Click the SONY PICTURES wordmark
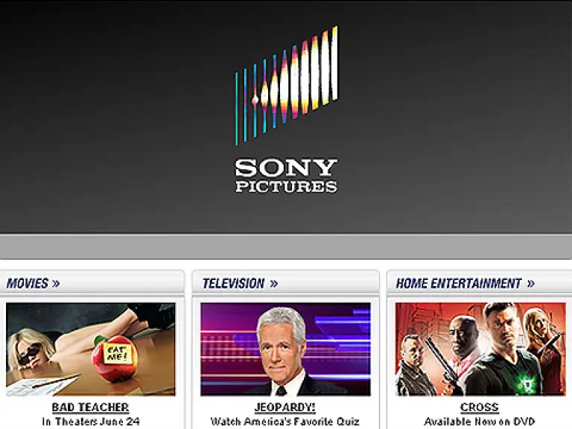 pos(286,175)
